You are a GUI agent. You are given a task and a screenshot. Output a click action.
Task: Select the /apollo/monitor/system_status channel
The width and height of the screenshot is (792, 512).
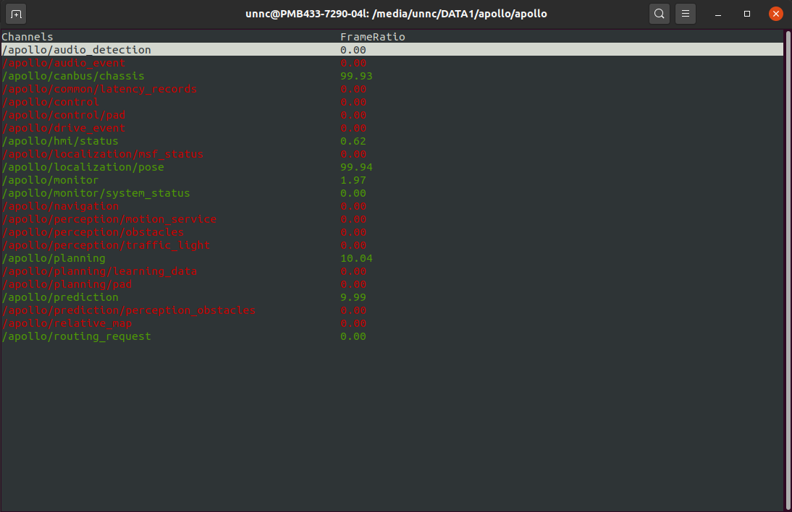pos(96,193)
